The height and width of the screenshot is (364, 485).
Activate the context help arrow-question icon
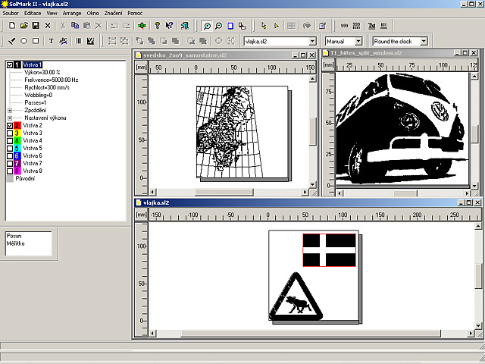coord(169,25)
